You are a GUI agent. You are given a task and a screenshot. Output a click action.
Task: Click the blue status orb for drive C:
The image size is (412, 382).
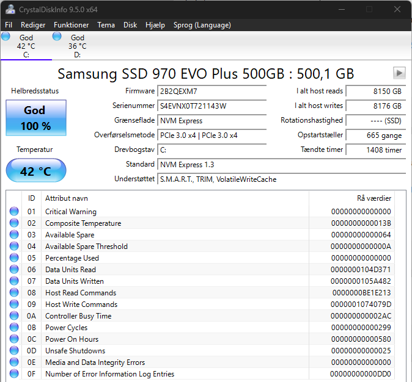6,36
